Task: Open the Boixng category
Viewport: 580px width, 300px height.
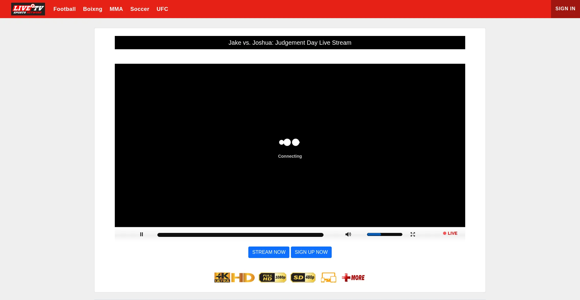Action: pos(92,9)
